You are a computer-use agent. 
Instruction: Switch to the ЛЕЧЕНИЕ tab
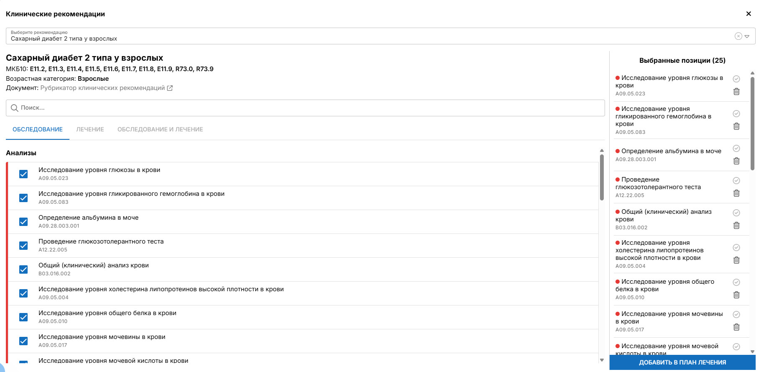(x=90, y=130)
